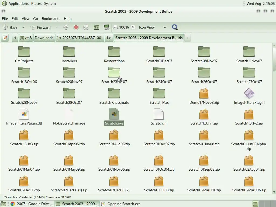
Task: Select the Scratch01May09.zip archive icon
Action: coord(69,160)
